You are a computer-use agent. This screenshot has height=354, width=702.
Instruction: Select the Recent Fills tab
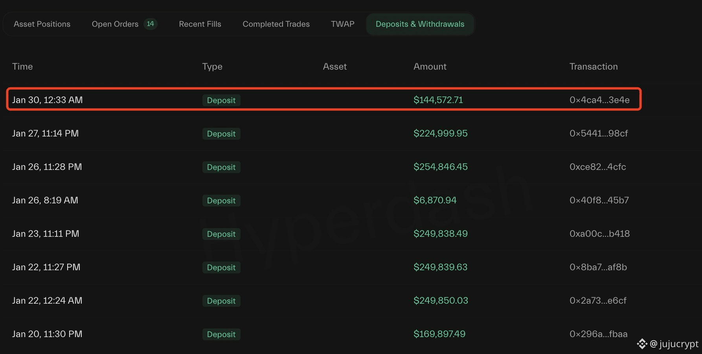pos(200,24)
